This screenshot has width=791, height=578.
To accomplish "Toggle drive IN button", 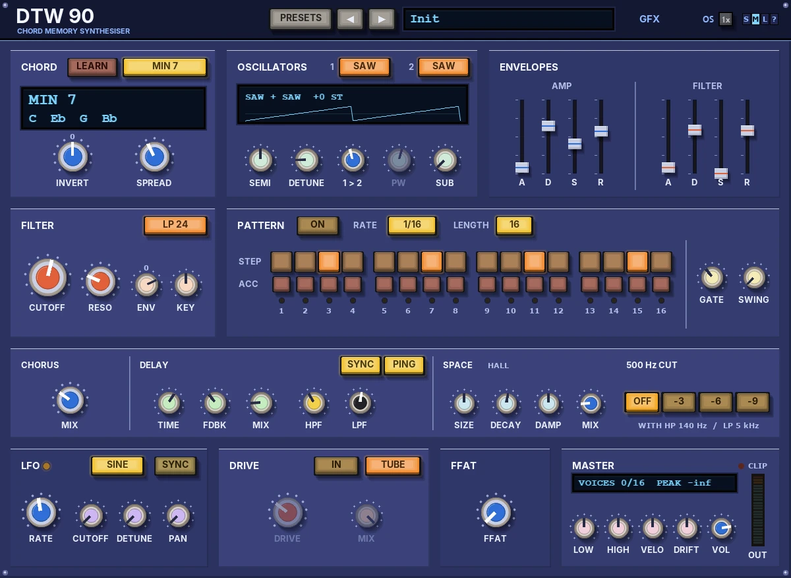I will [x=336, y=465].
